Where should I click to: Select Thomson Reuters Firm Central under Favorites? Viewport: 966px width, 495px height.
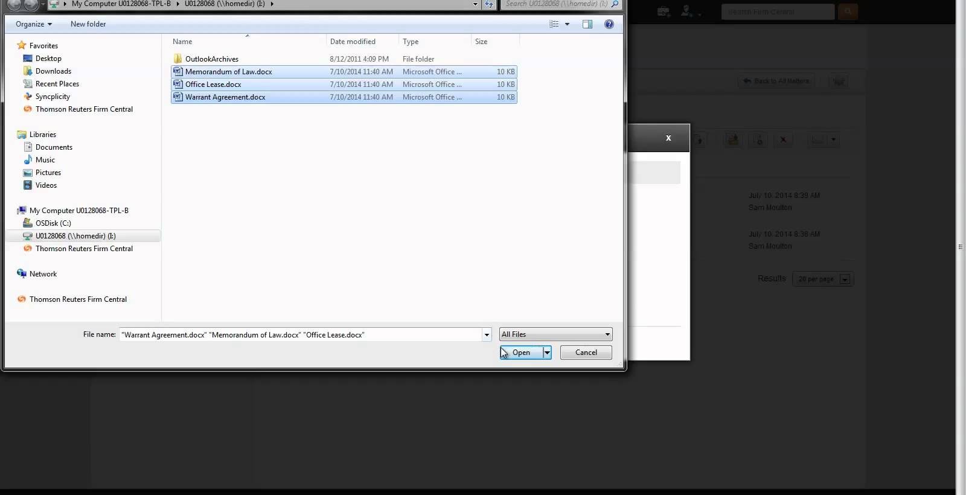click(x=84, y=109)
